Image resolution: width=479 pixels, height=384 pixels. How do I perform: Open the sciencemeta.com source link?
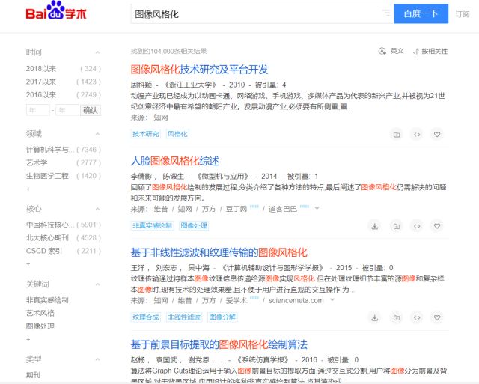click(296, 301)
